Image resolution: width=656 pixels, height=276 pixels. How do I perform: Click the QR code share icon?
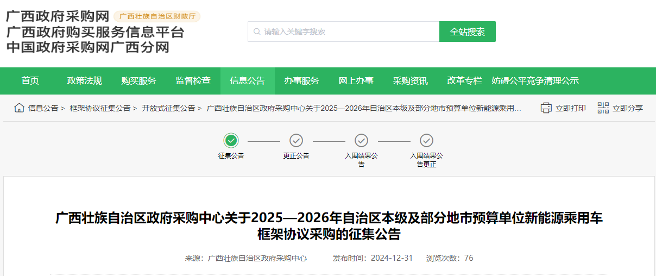pos(603,108)
